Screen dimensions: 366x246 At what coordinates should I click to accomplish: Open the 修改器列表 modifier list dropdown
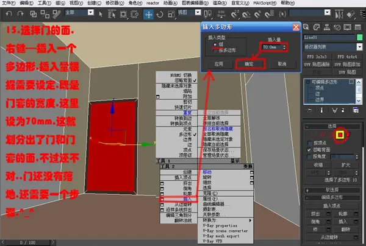[x=359, y=47]
